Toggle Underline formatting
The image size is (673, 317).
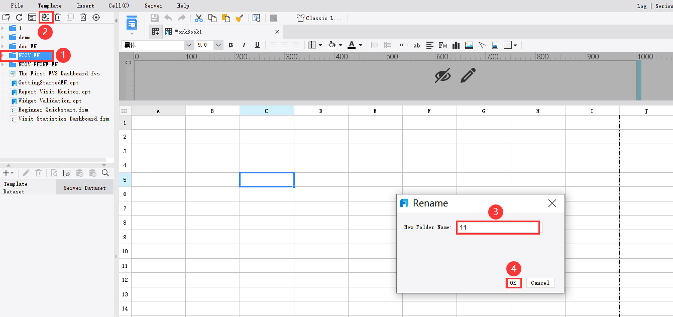point(257,45)
